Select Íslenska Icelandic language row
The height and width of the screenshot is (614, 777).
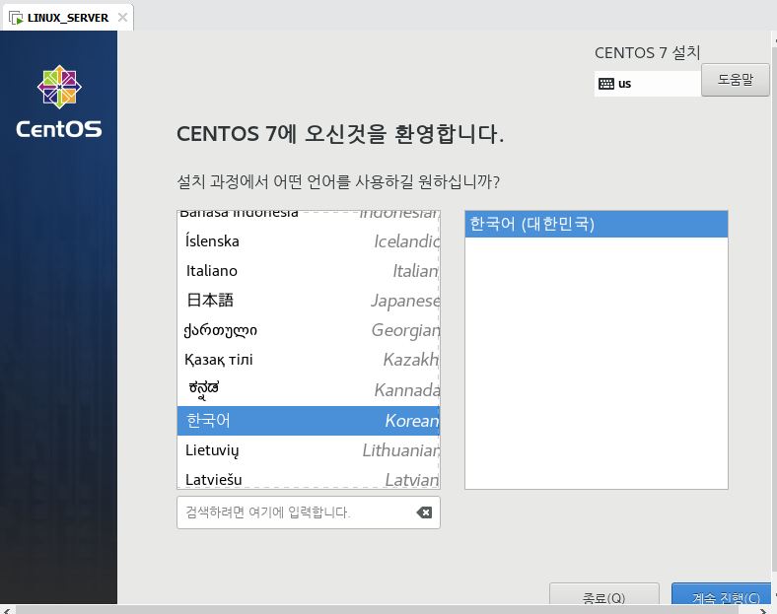point(309,241)
